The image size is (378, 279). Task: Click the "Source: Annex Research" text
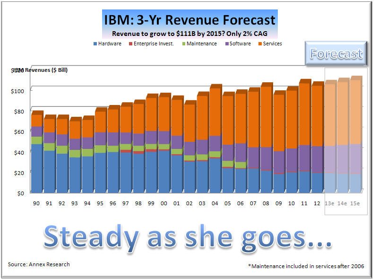click(39, 264)
